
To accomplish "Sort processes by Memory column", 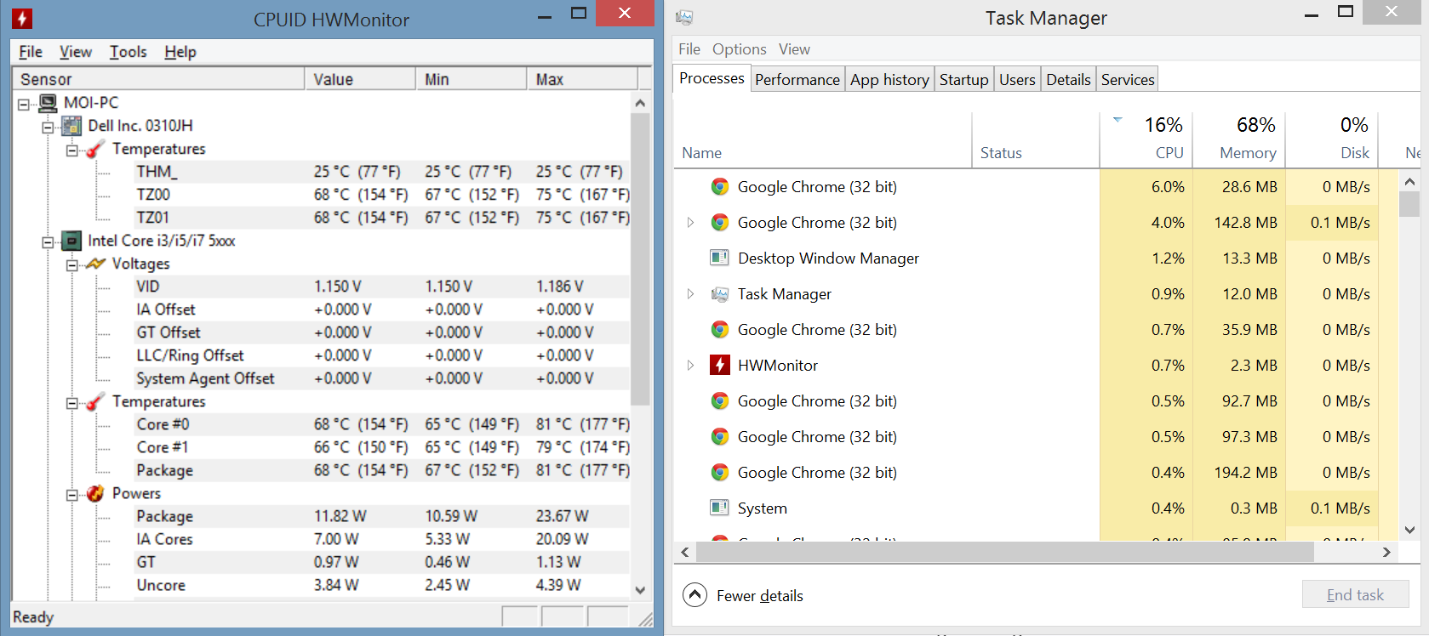I will coord(1239,139).
